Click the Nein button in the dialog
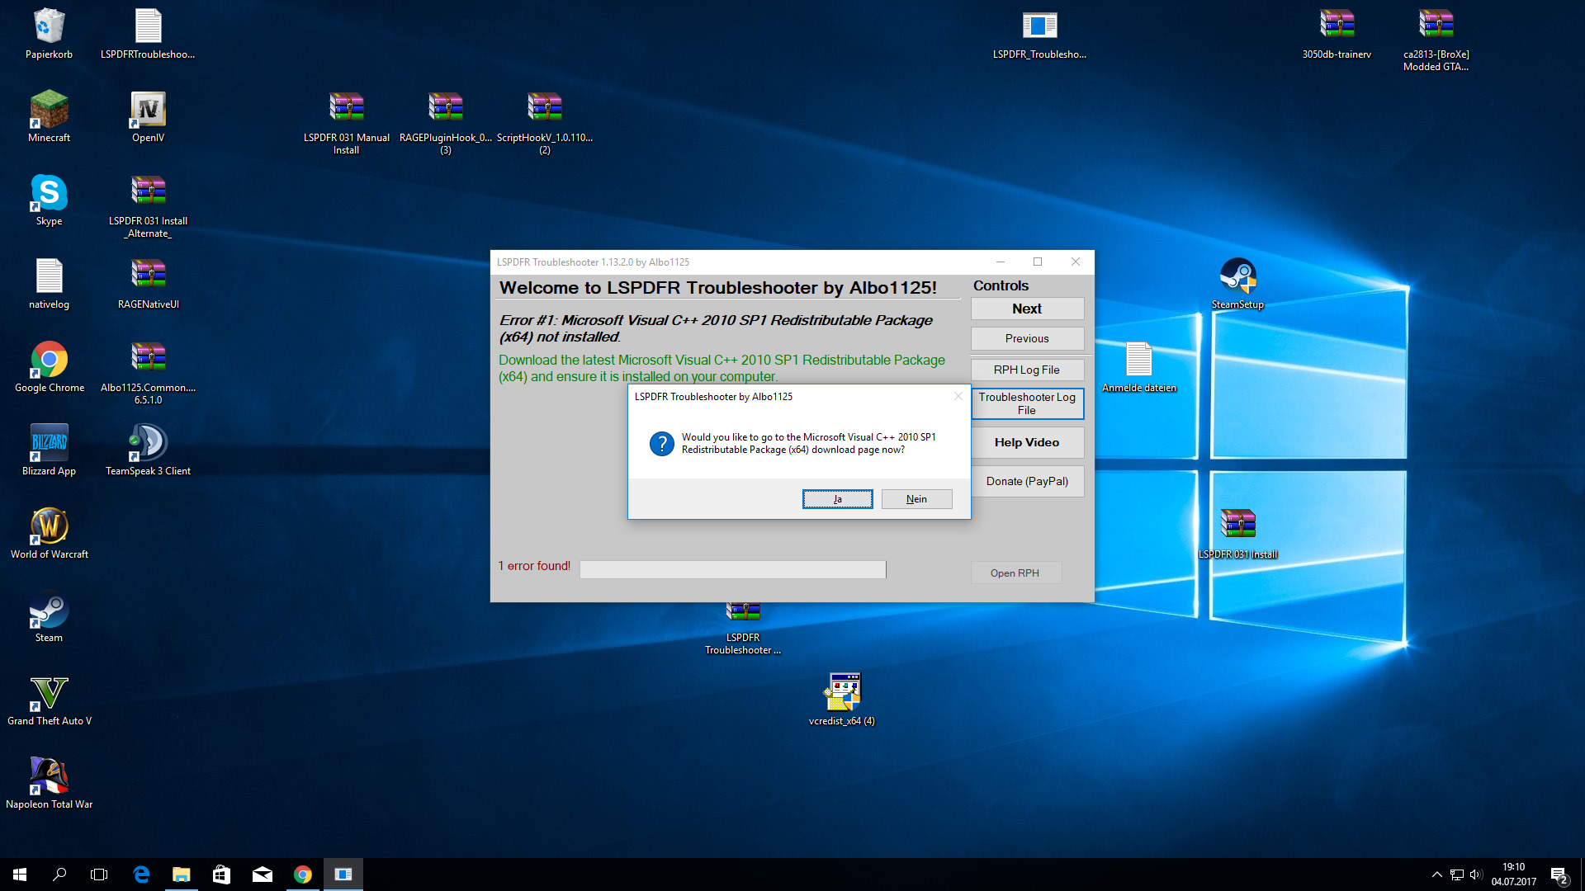This screenshot has height=891, width=1585. tap(916, 499)
